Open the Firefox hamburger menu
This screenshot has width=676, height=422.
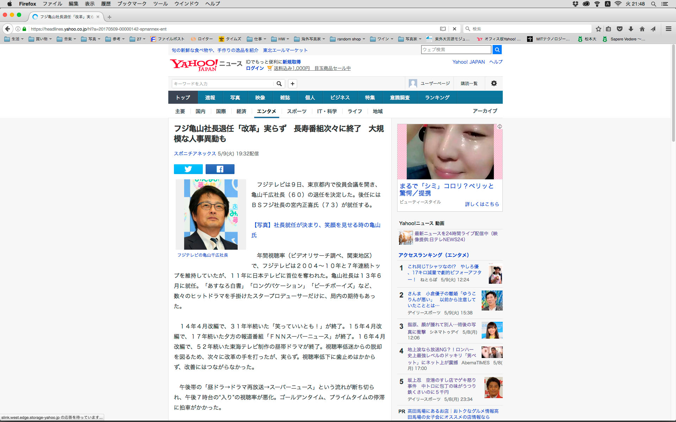tap(669, 29)
